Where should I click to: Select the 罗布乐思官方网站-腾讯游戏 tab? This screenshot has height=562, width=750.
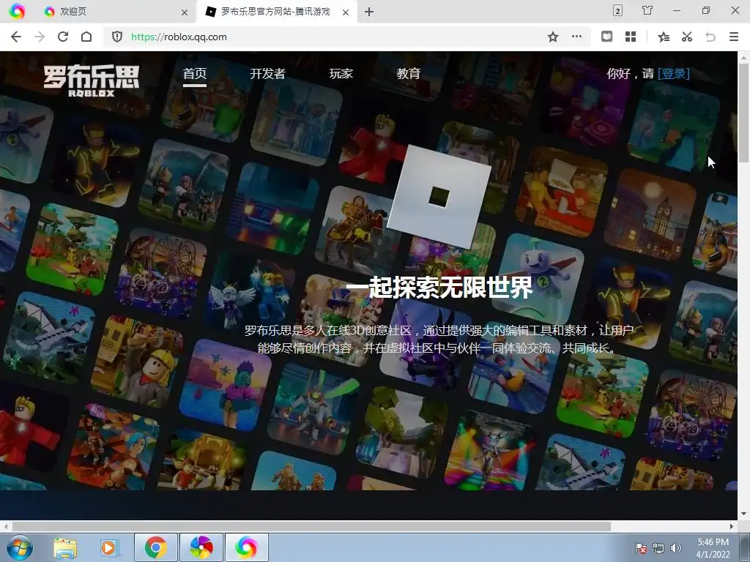pos(276,12)
